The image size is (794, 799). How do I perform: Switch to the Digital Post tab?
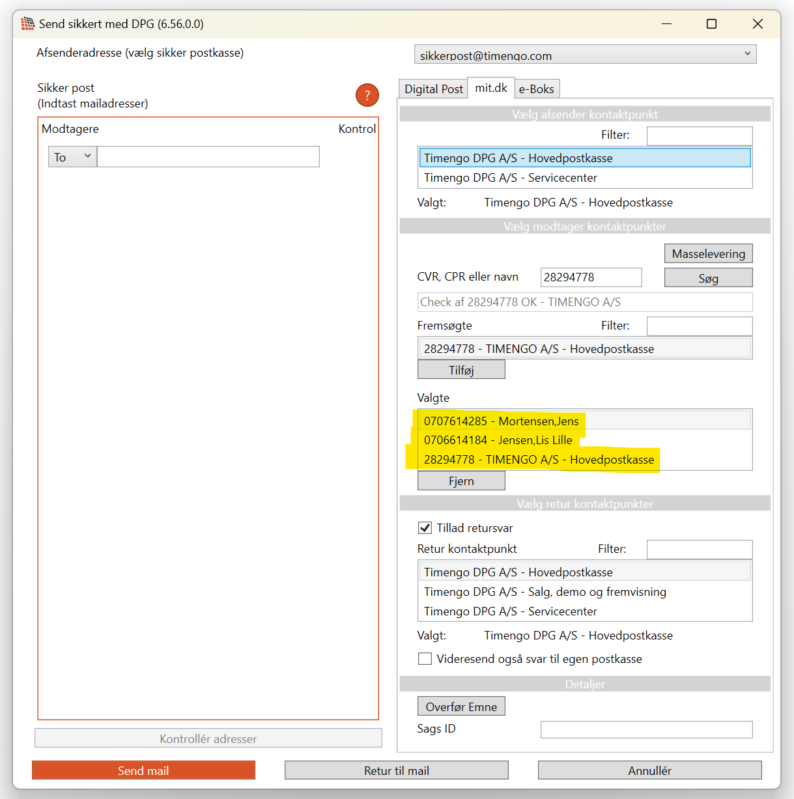click(x=433, y=89)
